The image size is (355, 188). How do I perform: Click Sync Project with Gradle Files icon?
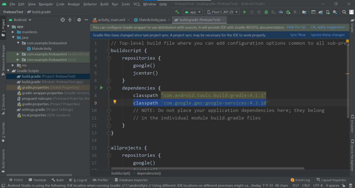pyautogui.click(x=321, y=12)
